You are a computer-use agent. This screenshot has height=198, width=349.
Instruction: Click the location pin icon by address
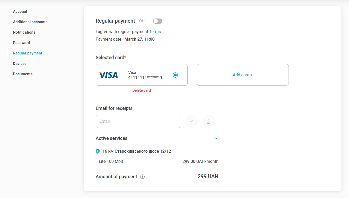pyautogui.click(x=98, y=151)
